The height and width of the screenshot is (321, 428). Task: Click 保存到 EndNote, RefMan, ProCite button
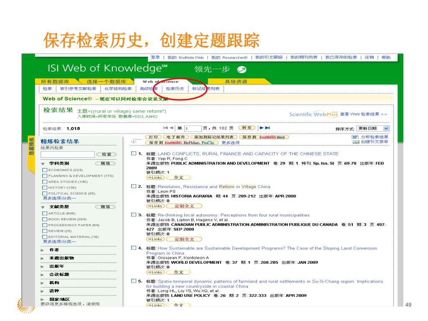[182, 143]
